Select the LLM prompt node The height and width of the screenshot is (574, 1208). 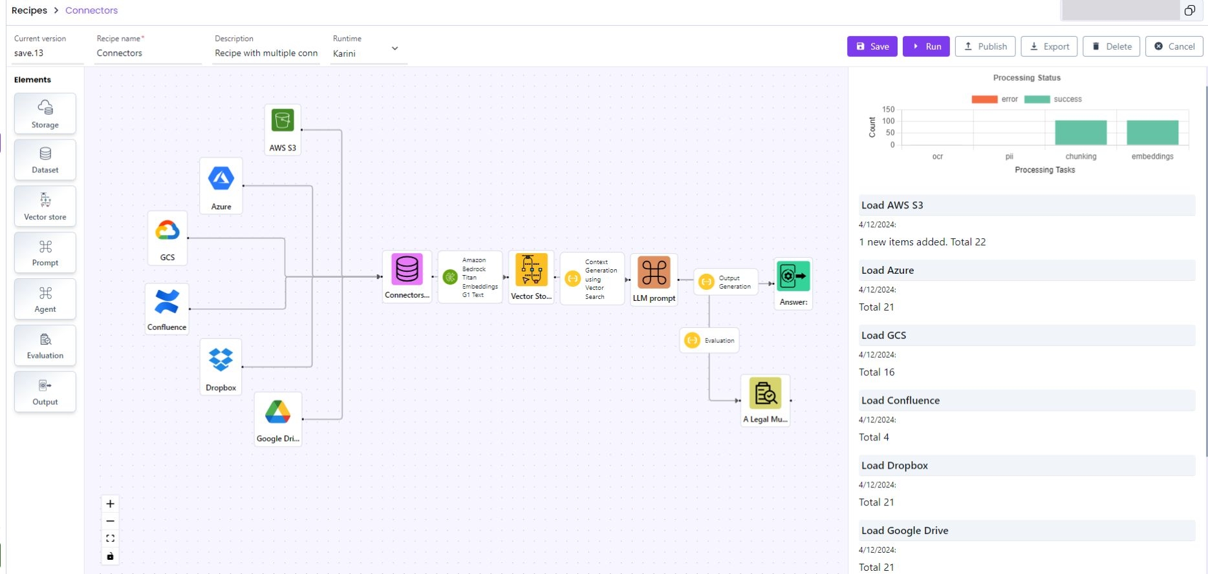[654, 279]
